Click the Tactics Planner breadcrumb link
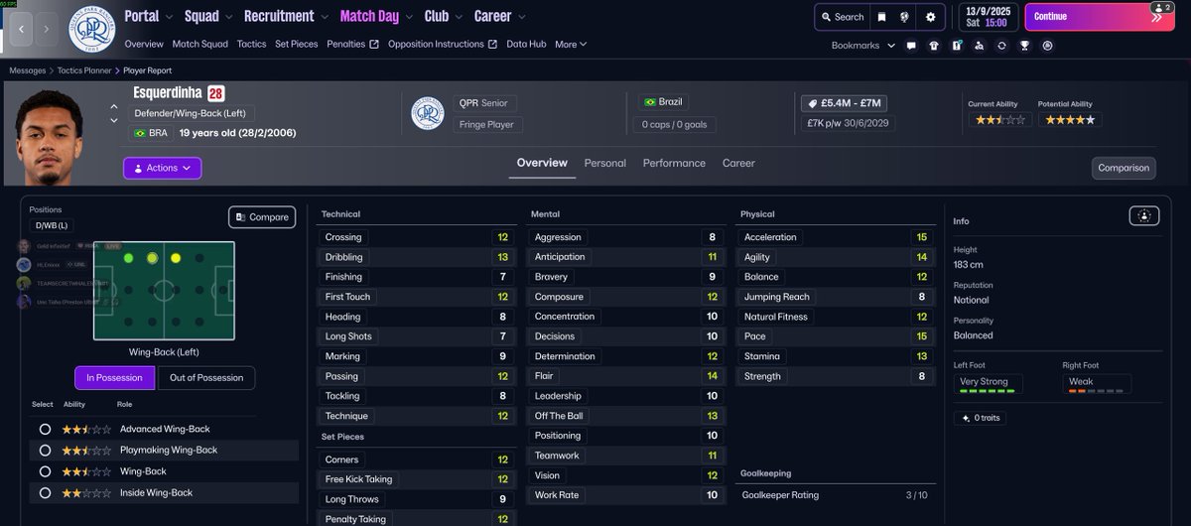This screenshot has width=1191, height=526. pyautogui.click(x=85, y=71)
